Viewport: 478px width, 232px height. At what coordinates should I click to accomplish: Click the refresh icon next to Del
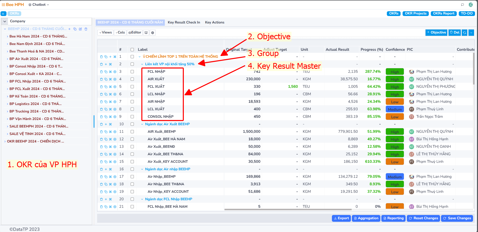(465, 32)
